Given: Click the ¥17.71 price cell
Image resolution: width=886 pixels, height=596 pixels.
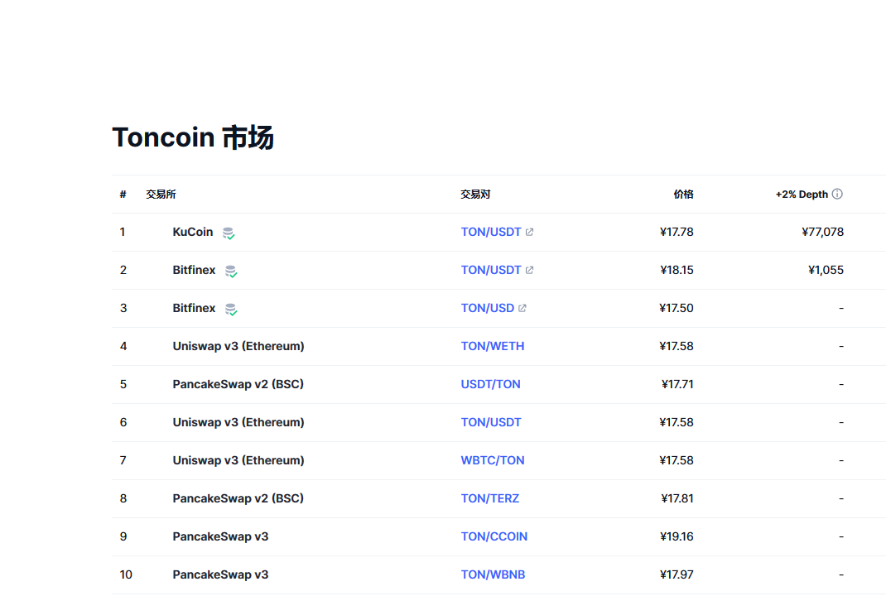Looking at the screenshot, I should pos(677,384).
